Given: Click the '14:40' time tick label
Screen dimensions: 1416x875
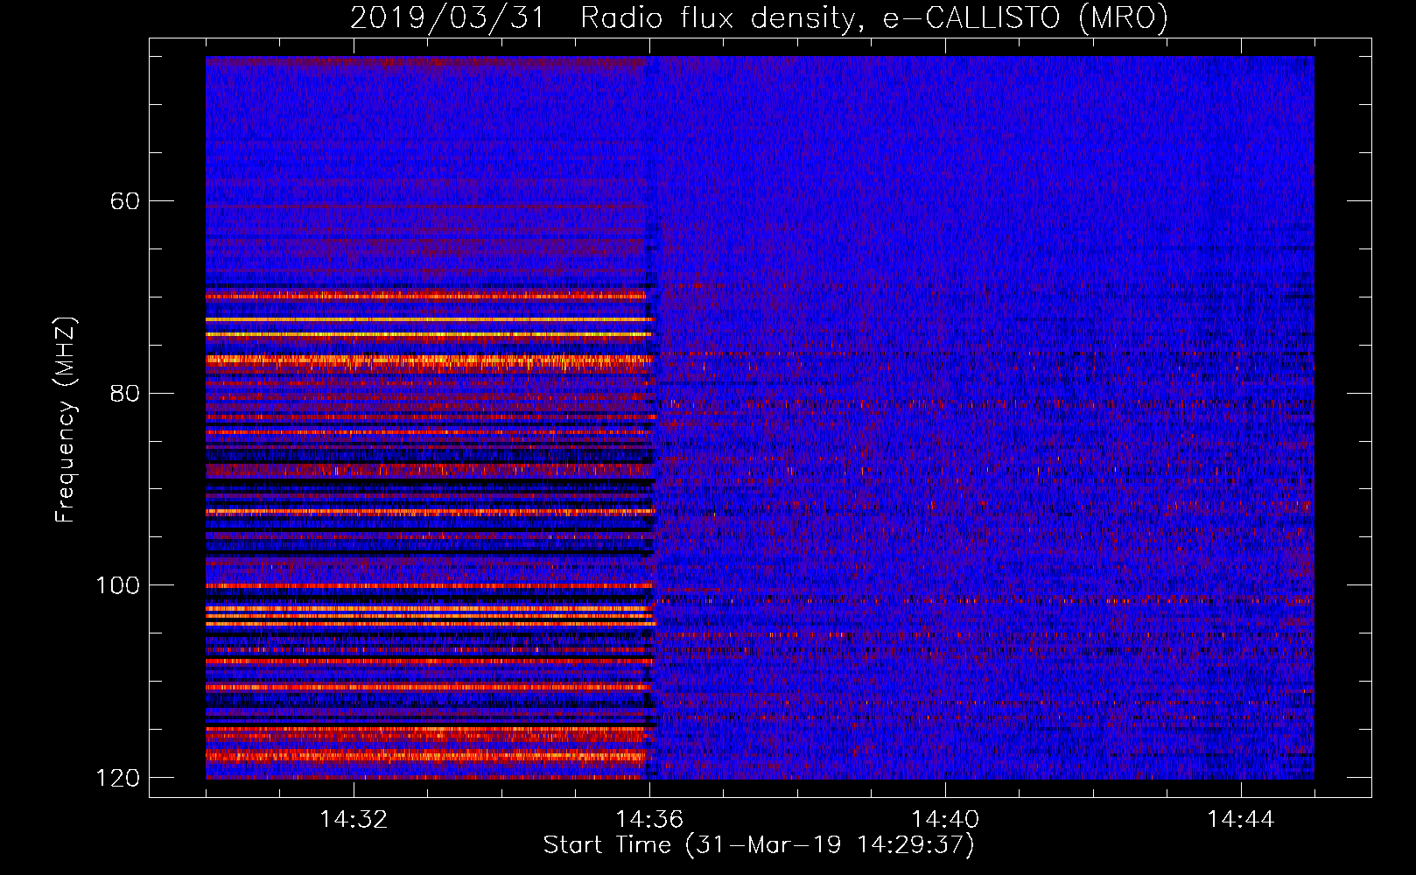Looking at the screenshot, I should click(x=945, y=820).
